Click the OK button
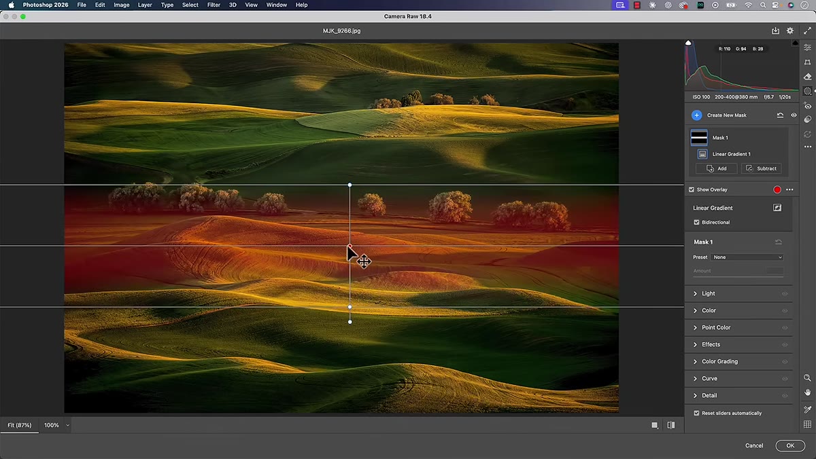816x459 pixels. click(790, 445)
